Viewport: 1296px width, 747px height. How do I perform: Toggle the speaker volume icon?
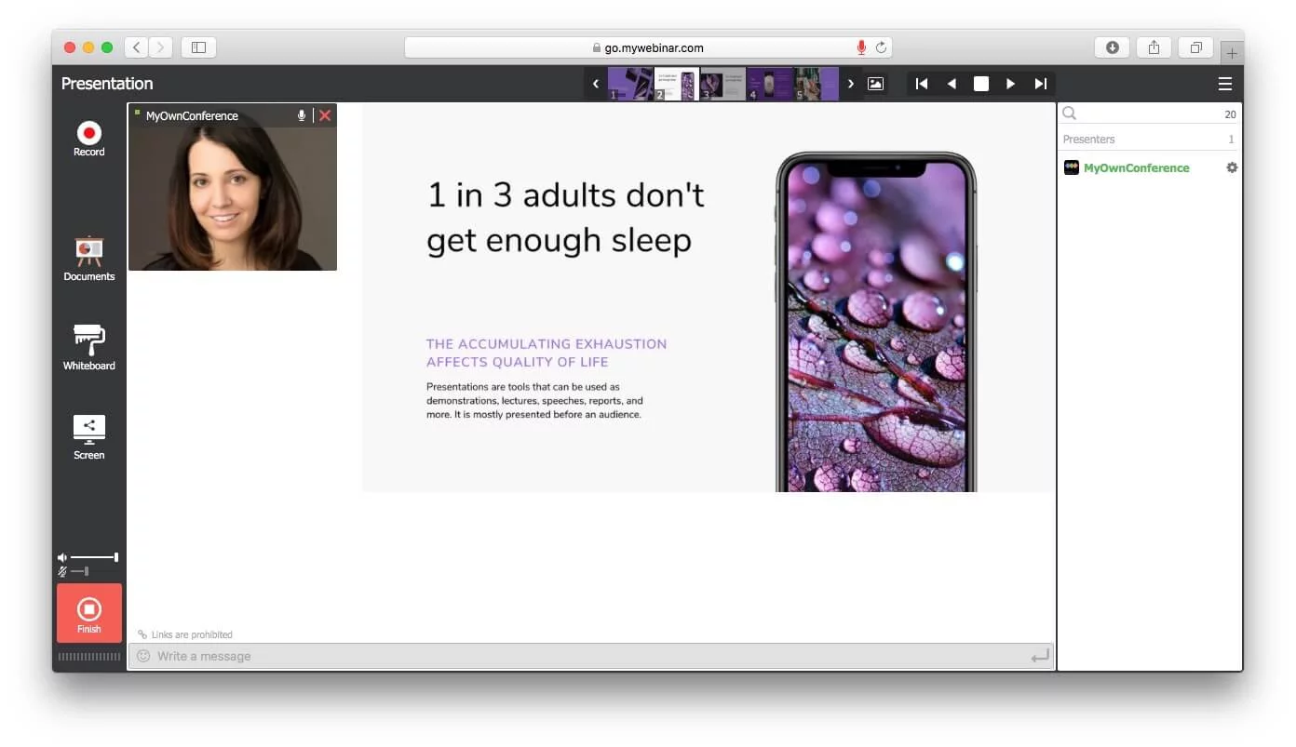pos(62,557)
